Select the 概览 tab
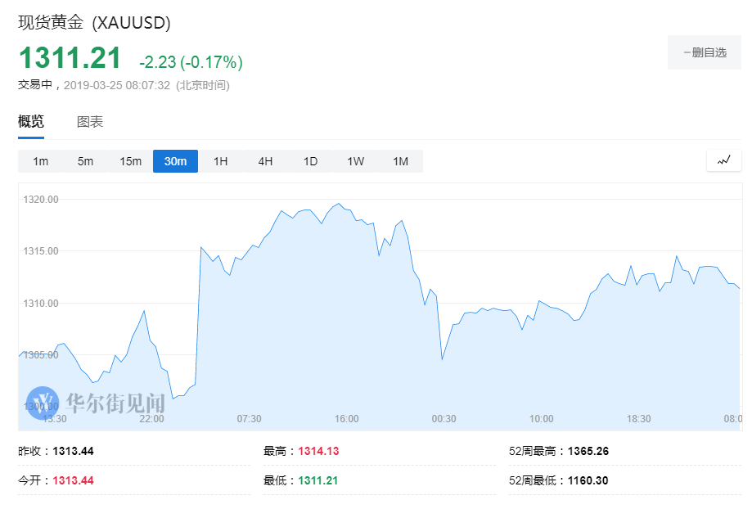Image resolution: width=752 pixels, height=509 pixels. [31, 122]
